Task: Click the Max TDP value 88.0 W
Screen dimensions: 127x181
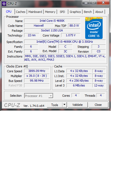Action: coord(74,26)
